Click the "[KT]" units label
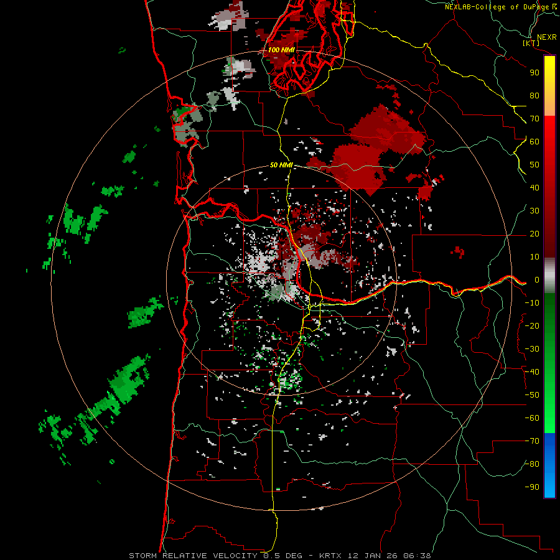This screenshot has height=560, width=560. [x=531, y=43]
